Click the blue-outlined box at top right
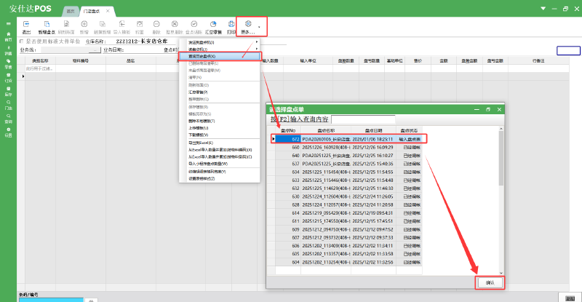This screenshot has height=302, width=582. click(x=568, y=50)
